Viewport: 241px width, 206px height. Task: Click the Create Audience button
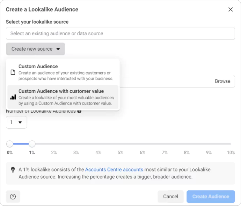[211, 197]
